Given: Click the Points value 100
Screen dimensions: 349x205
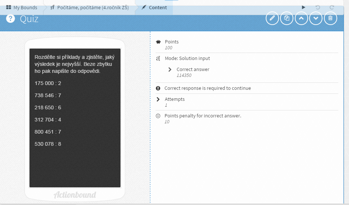Looking at the screenshot, I should 168,47.
